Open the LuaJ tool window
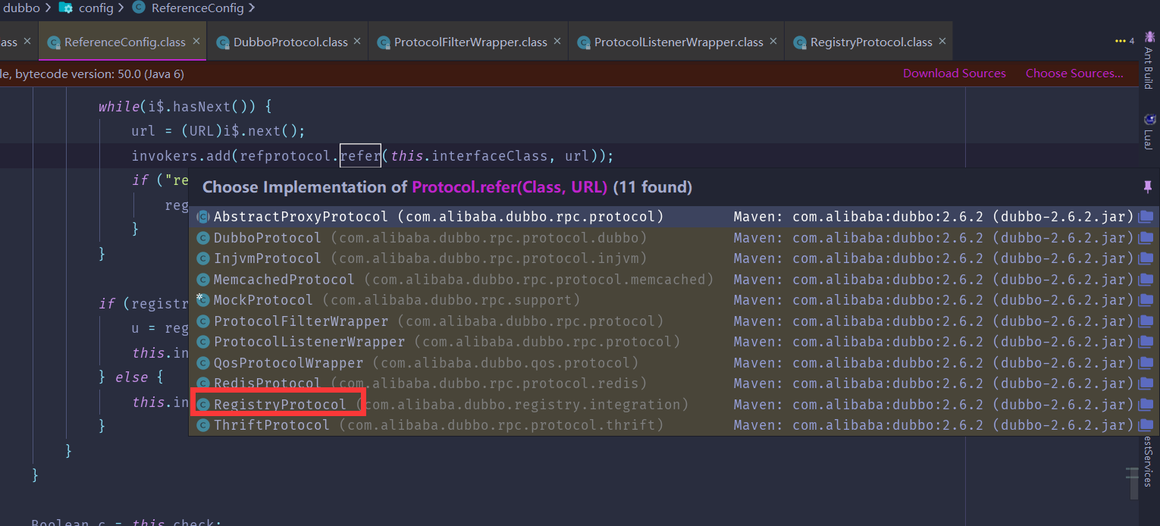Screen dimensions: 1160x526 tap(1149, 130)
